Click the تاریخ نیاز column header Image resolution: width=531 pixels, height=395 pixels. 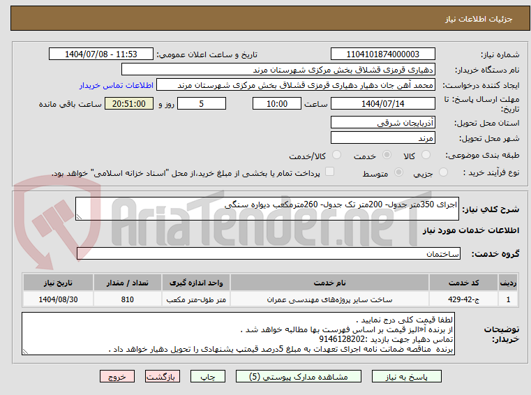(58, 283)
